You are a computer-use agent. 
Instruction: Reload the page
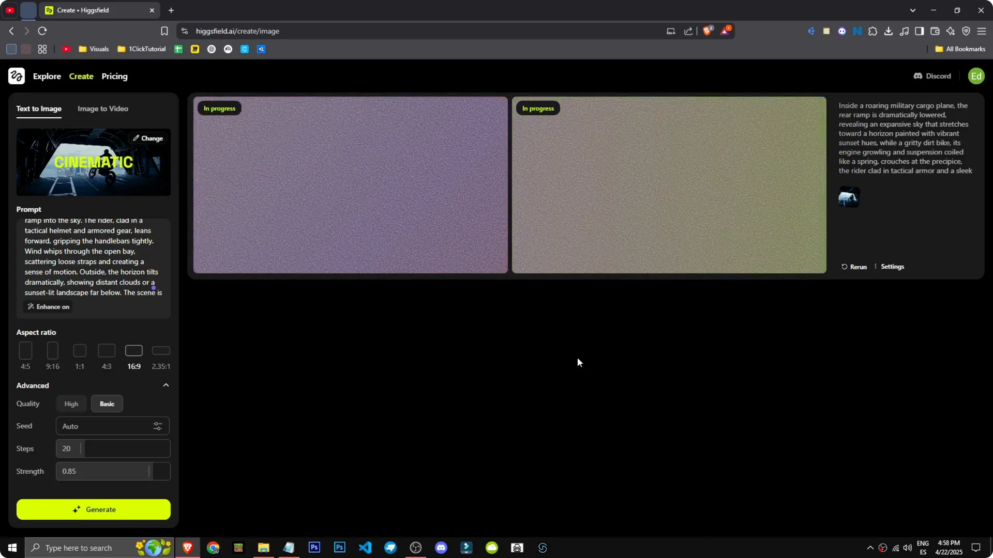(x=42, y=31)
